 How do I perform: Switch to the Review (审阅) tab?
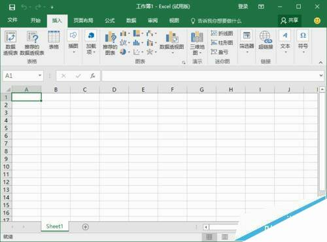coord(152,20)
